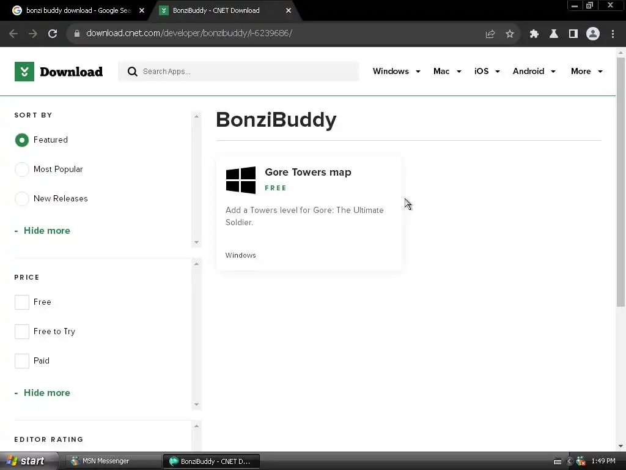Open the Android category dropdown
The image size is (626, 470).
[x=534, y=71]
